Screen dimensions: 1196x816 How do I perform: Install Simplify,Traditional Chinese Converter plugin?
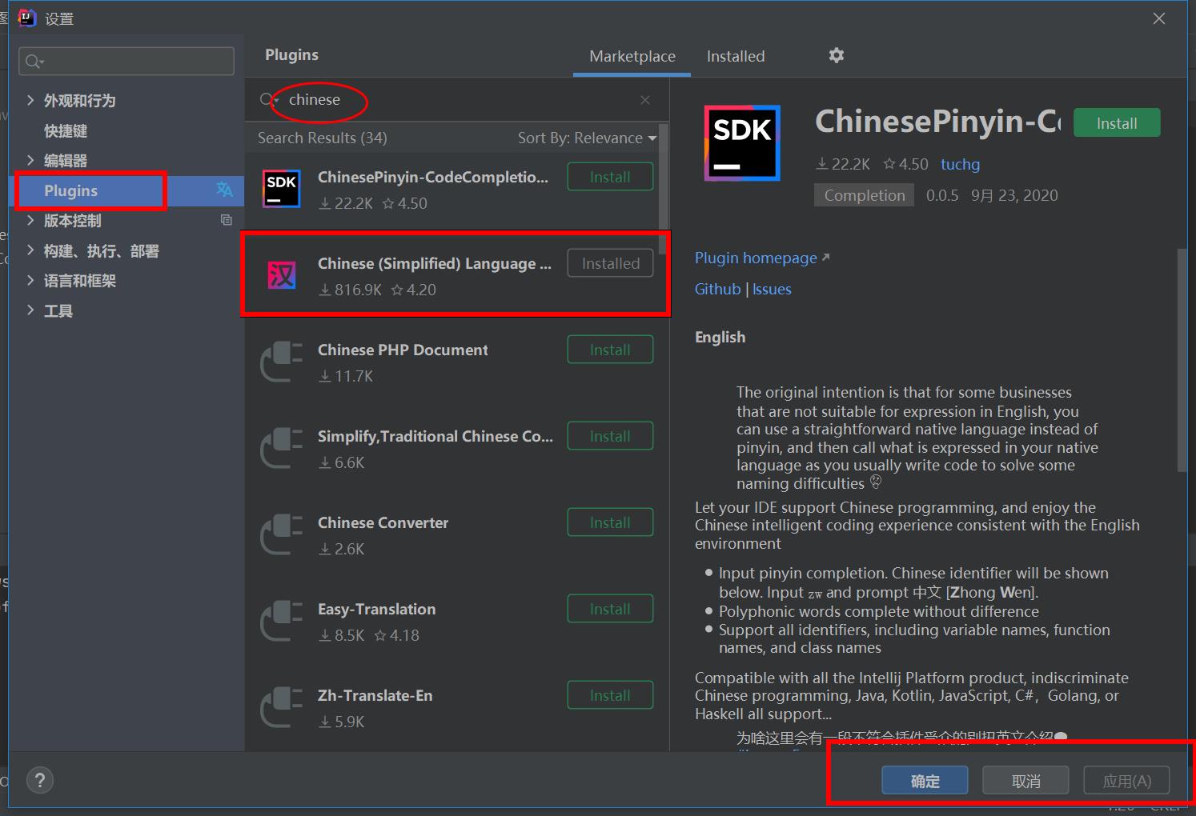[610, 436]
